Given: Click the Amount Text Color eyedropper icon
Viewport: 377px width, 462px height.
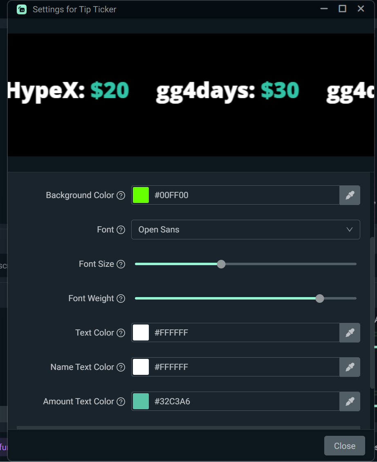Looking at the screenshot, I should point(350,401).
